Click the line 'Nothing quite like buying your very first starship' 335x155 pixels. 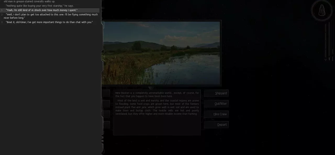pos(40,6)
